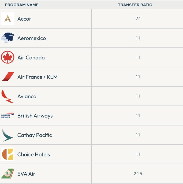Click the Air France / KLM red stripe logo

point(8,77)
